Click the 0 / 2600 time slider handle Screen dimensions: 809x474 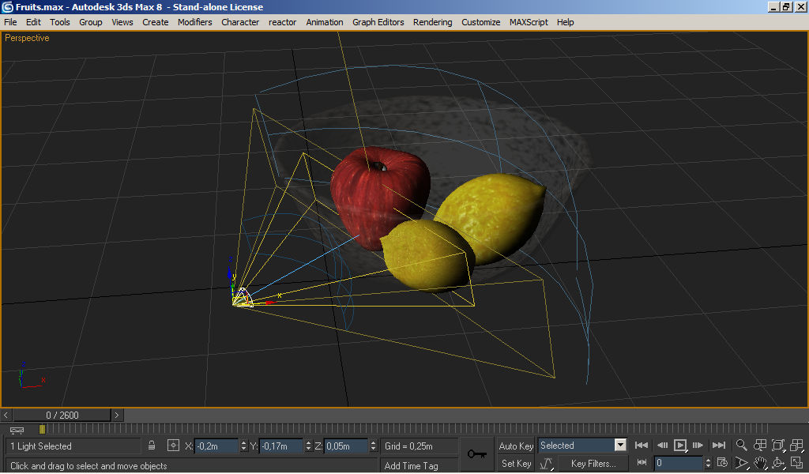coord(62,415)
